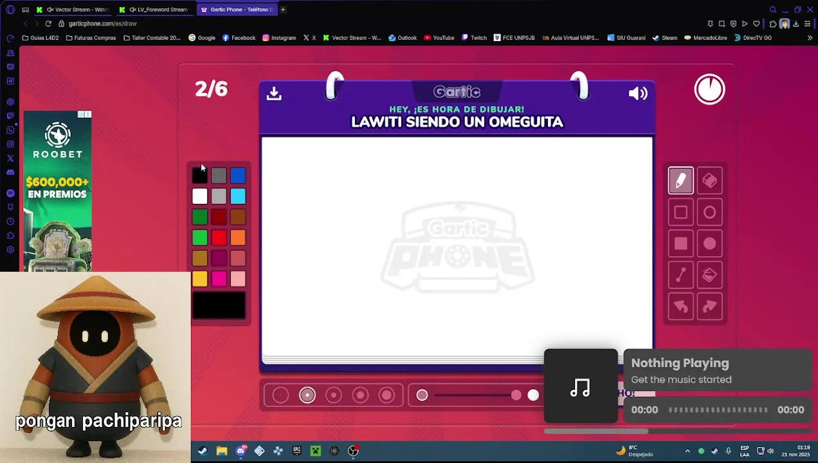Select the second brush thickness
818x463 pixels.
(x=307, y=395)
